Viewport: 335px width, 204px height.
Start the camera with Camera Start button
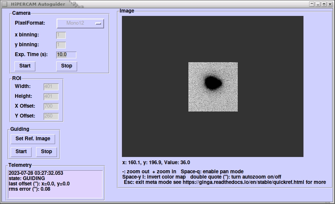point(25,66)
